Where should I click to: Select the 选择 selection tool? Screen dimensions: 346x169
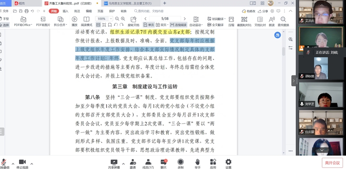[4, 25]
